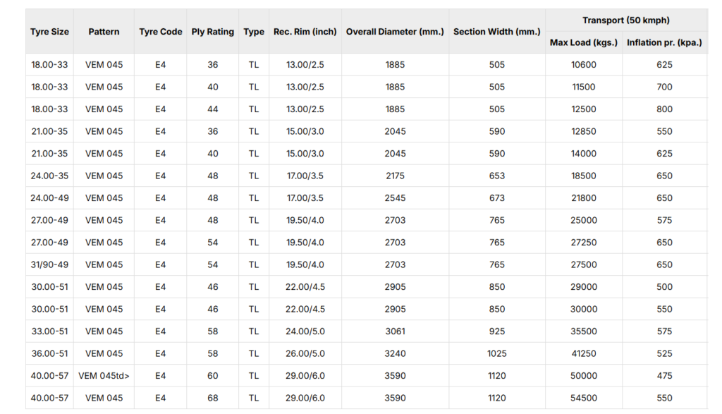Select ply rating 44
Viewport: 722px width, 414px height.
[x=213, y=109]
